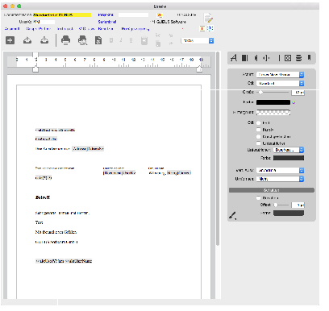This screenshot has width=329, height=311.
Task: Click the small color wheel next to Farbe
Action: [294, 102]
